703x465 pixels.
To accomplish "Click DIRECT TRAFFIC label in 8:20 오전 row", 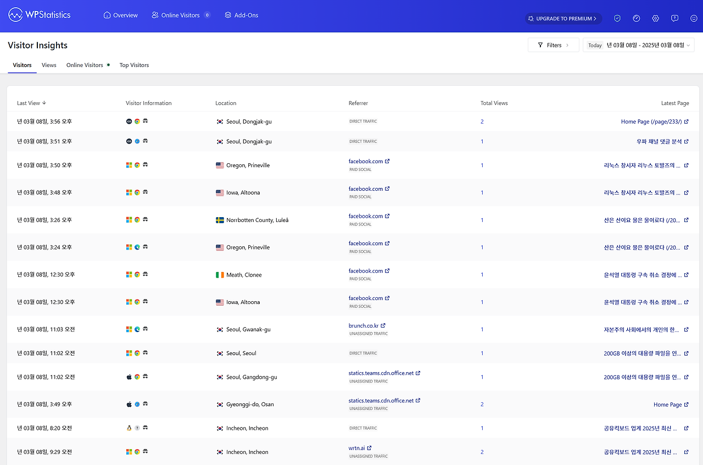I will click(x=363, y=428).
